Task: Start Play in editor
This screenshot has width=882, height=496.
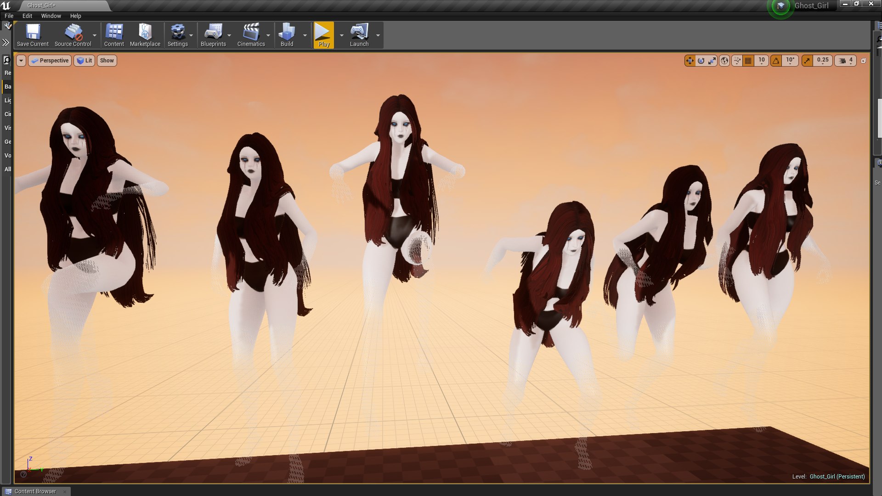Action: [324, 35]
